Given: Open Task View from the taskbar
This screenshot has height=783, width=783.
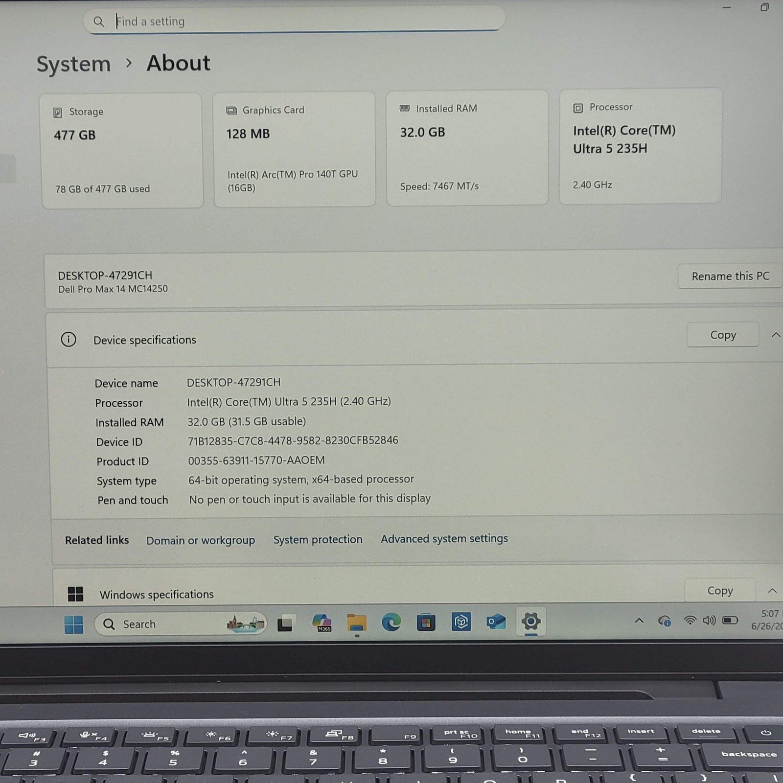Looking at the screenshot, I should click(x=285, y=623).
